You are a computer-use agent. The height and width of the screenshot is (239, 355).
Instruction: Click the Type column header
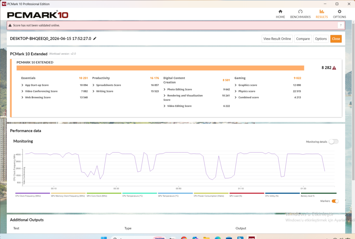pos(128,228)
